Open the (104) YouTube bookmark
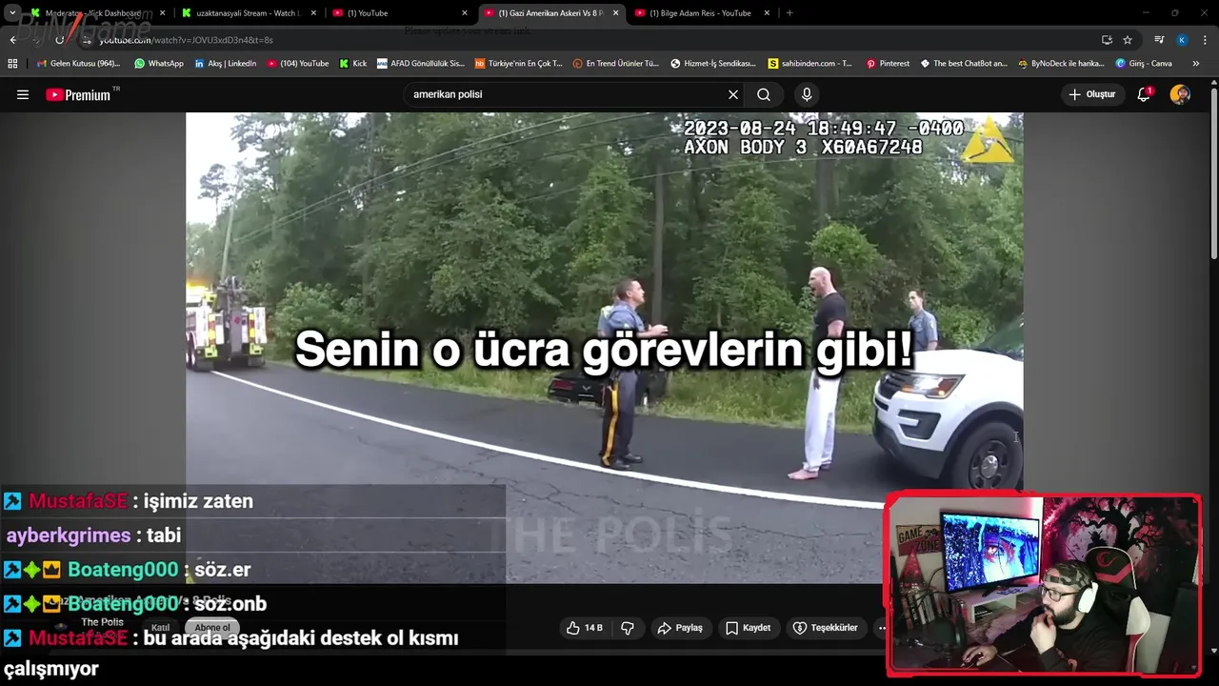Image resolution: width=1219 pixels, height=686 pixels. click(x=297, y=64)
